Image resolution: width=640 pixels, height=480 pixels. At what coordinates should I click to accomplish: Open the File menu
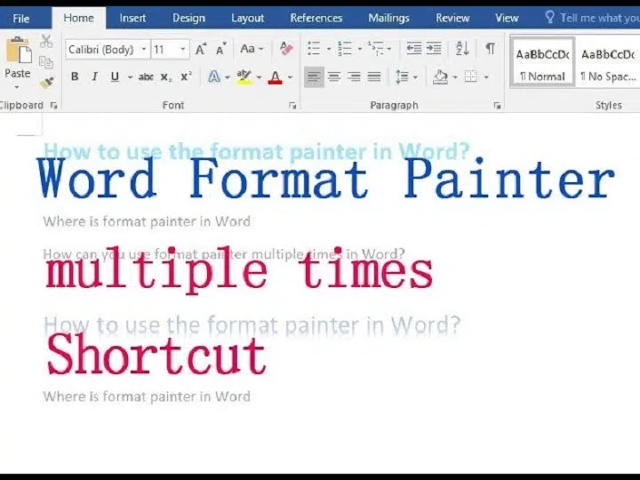coord(20,19)
